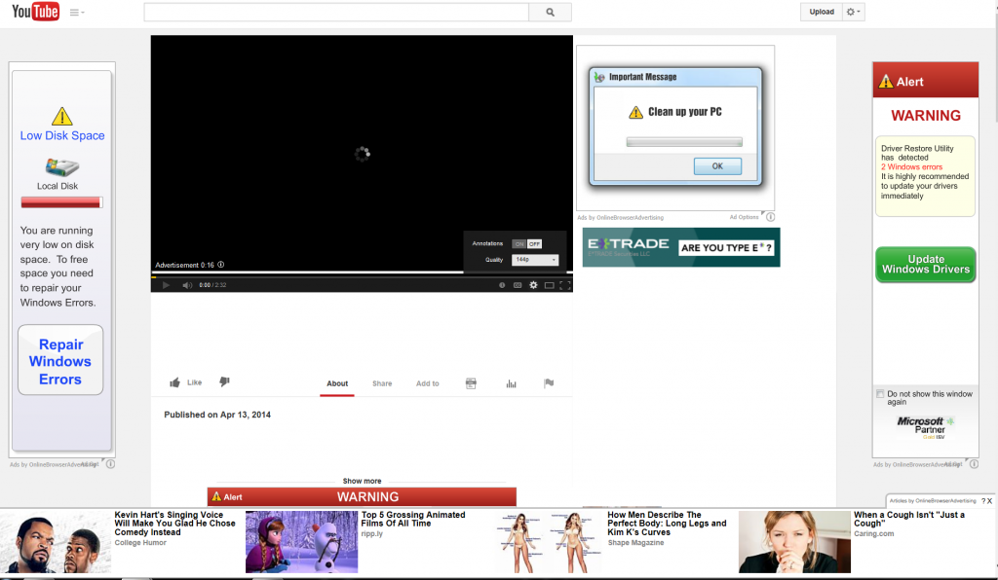
Task: Open the transcript icon tab
Action: pyautogui.click(x=471, y=383)
